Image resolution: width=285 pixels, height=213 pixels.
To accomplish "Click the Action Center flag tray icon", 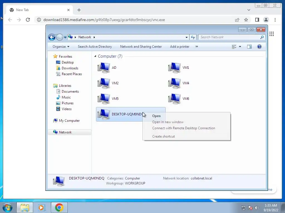I will click(x=250, y=208).
